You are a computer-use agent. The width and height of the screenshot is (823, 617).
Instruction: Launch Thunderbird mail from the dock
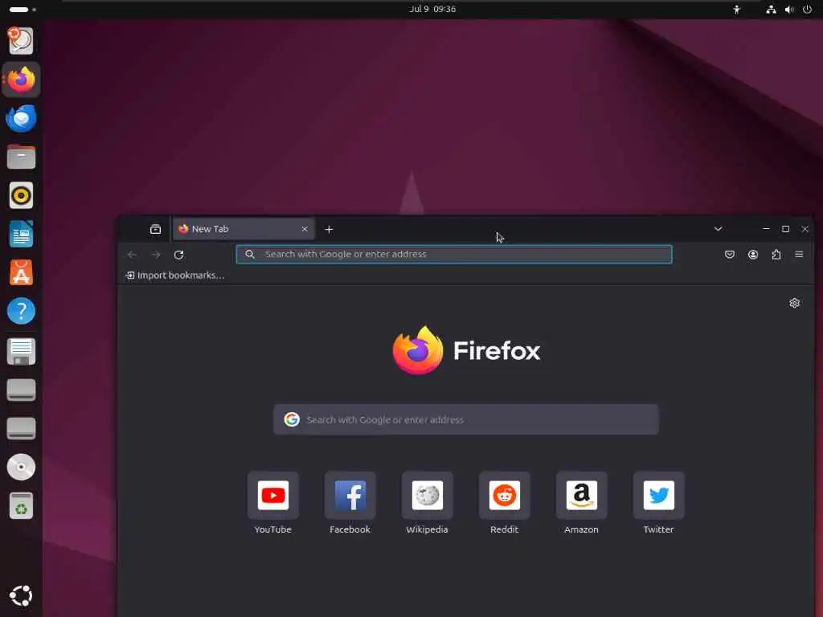[x=21, y=119]
